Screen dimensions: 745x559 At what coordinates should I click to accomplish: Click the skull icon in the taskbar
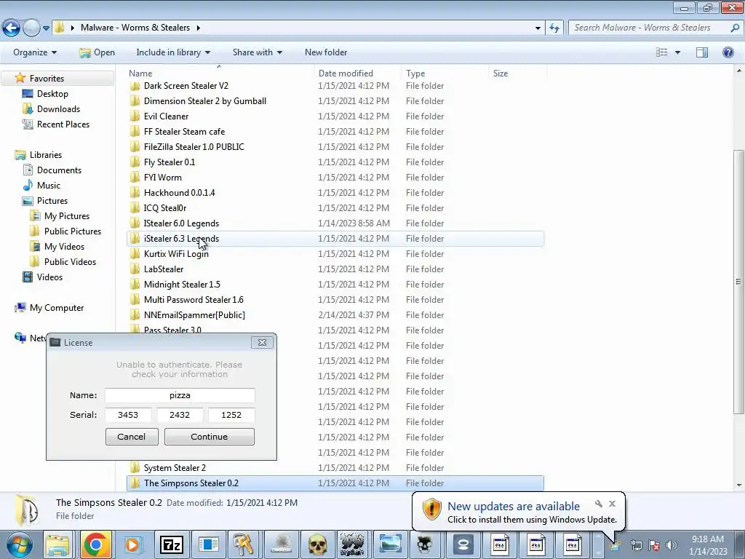point(317,544)
